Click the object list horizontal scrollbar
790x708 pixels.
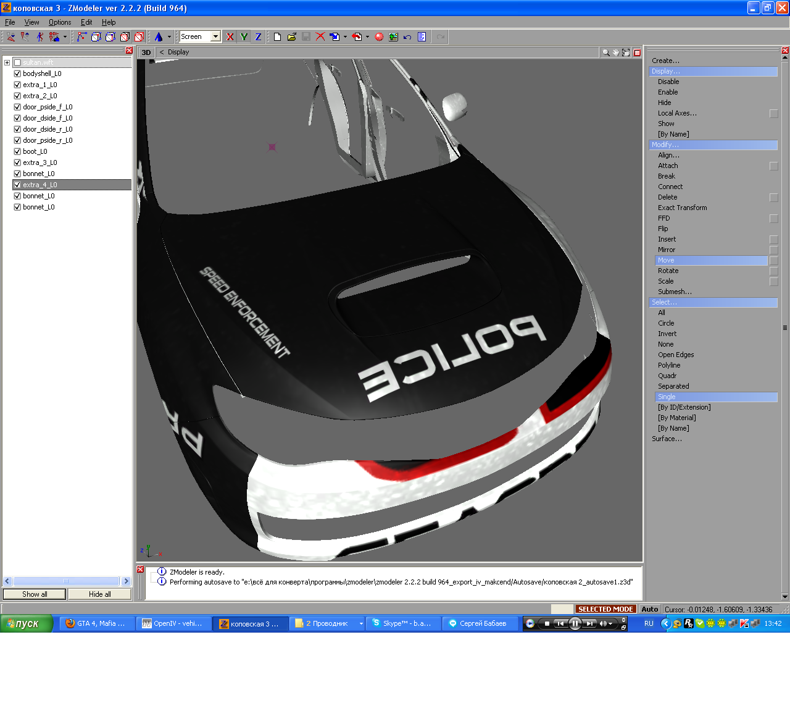pyautogui.click(x=66, y=581)
